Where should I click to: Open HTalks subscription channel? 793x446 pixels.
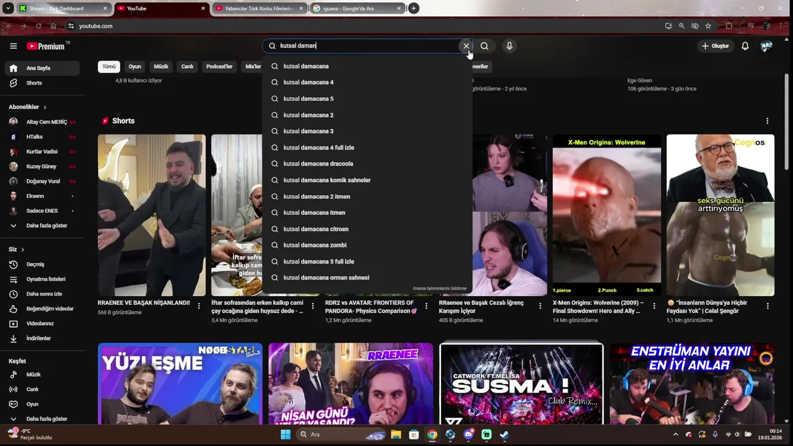[42, 137]
